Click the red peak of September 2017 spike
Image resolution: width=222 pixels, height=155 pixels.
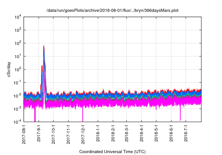tap(44, 46)
